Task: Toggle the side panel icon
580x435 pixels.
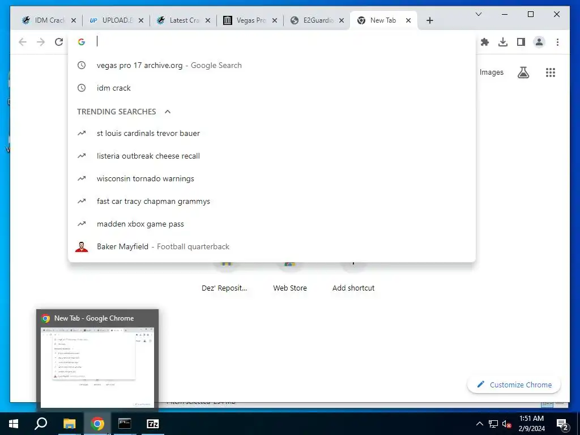Action: click(521, 42)
